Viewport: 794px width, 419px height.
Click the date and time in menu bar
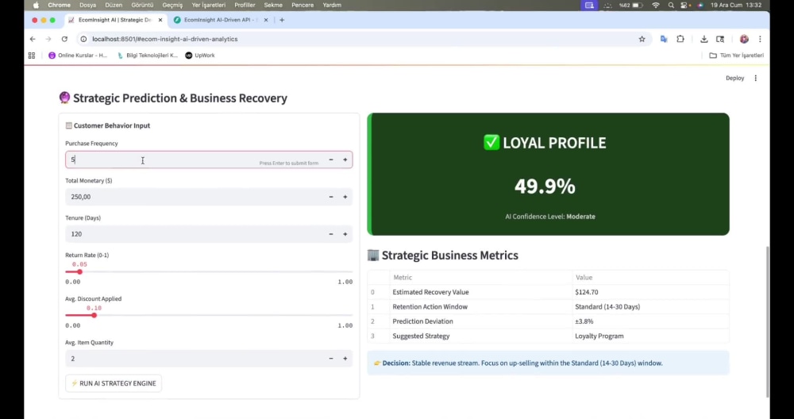coord(736,5)
